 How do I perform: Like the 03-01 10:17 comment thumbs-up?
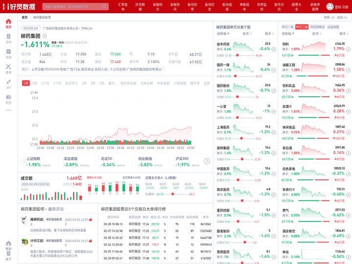coord(90,241)
